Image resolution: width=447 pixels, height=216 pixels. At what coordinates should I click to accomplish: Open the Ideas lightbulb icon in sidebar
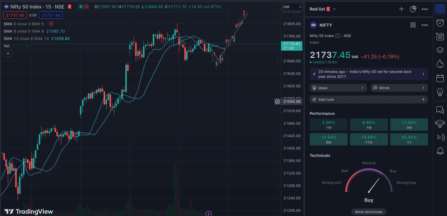[x=439, y=92]
